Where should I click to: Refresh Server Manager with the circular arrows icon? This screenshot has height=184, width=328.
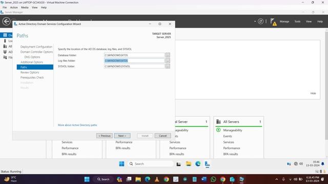(x=260, y=21)
